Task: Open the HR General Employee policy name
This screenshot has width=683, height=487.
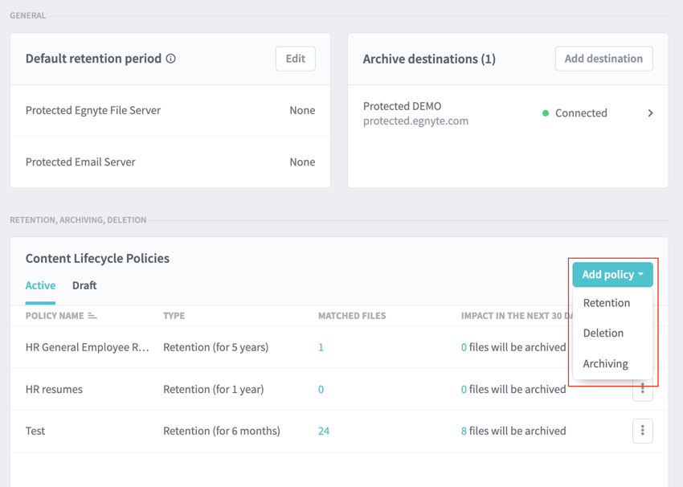Action: (x=87, y=347)
